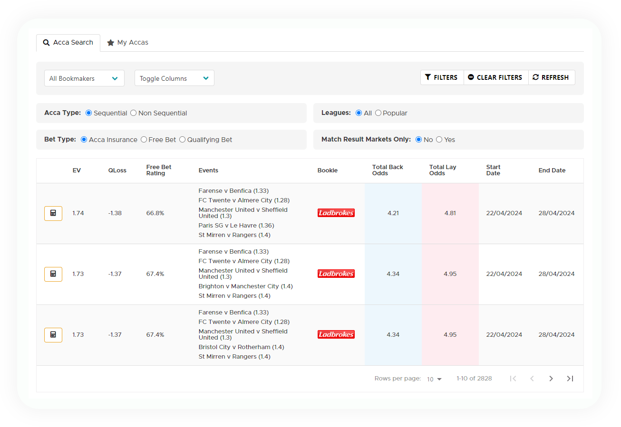
Task: Sort by the EV column header
Action: tap(77, 171)
